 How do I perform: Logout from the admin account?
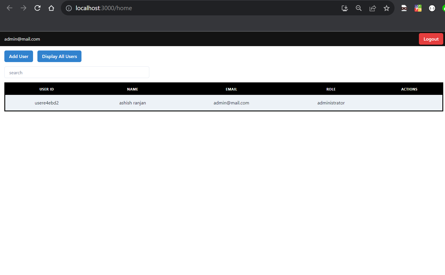coord(431,39)
